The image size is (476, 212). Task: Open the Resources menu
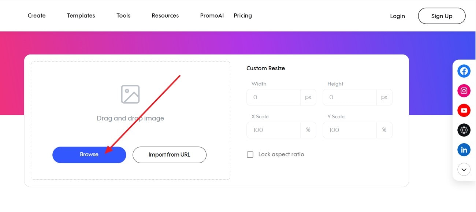(x=165, y=16)
